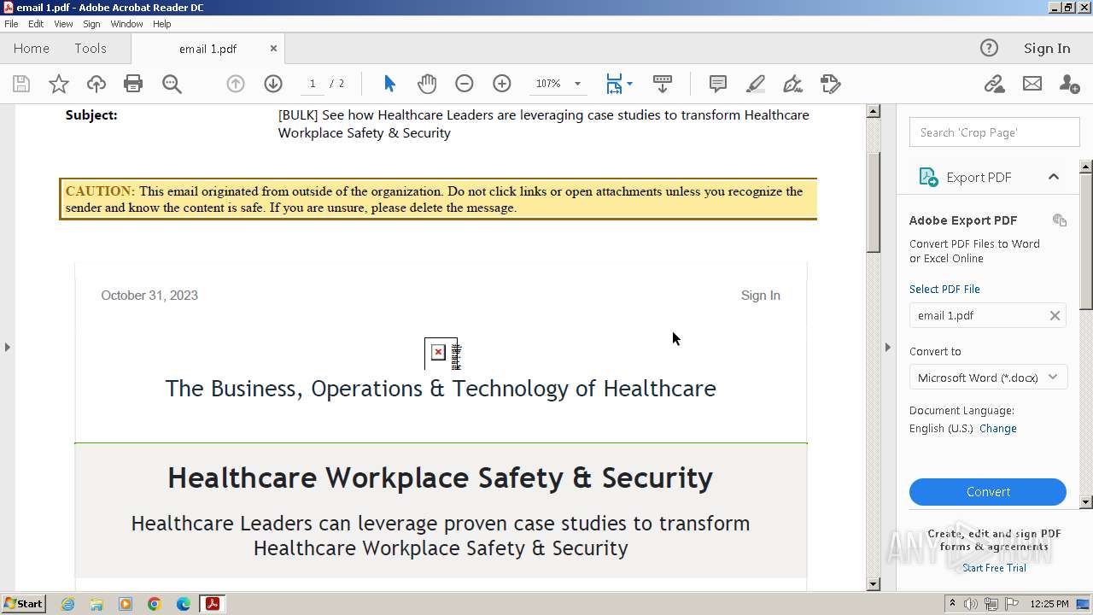Open the Find text magnifier
This screenshot has height=615, width=1093.
(172, 84)
